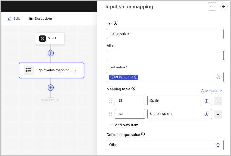Remove the ES mapping row

(218, 101)
